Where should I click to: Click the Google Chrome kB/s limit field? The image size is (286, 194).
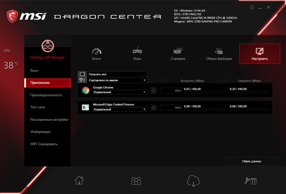171,90
